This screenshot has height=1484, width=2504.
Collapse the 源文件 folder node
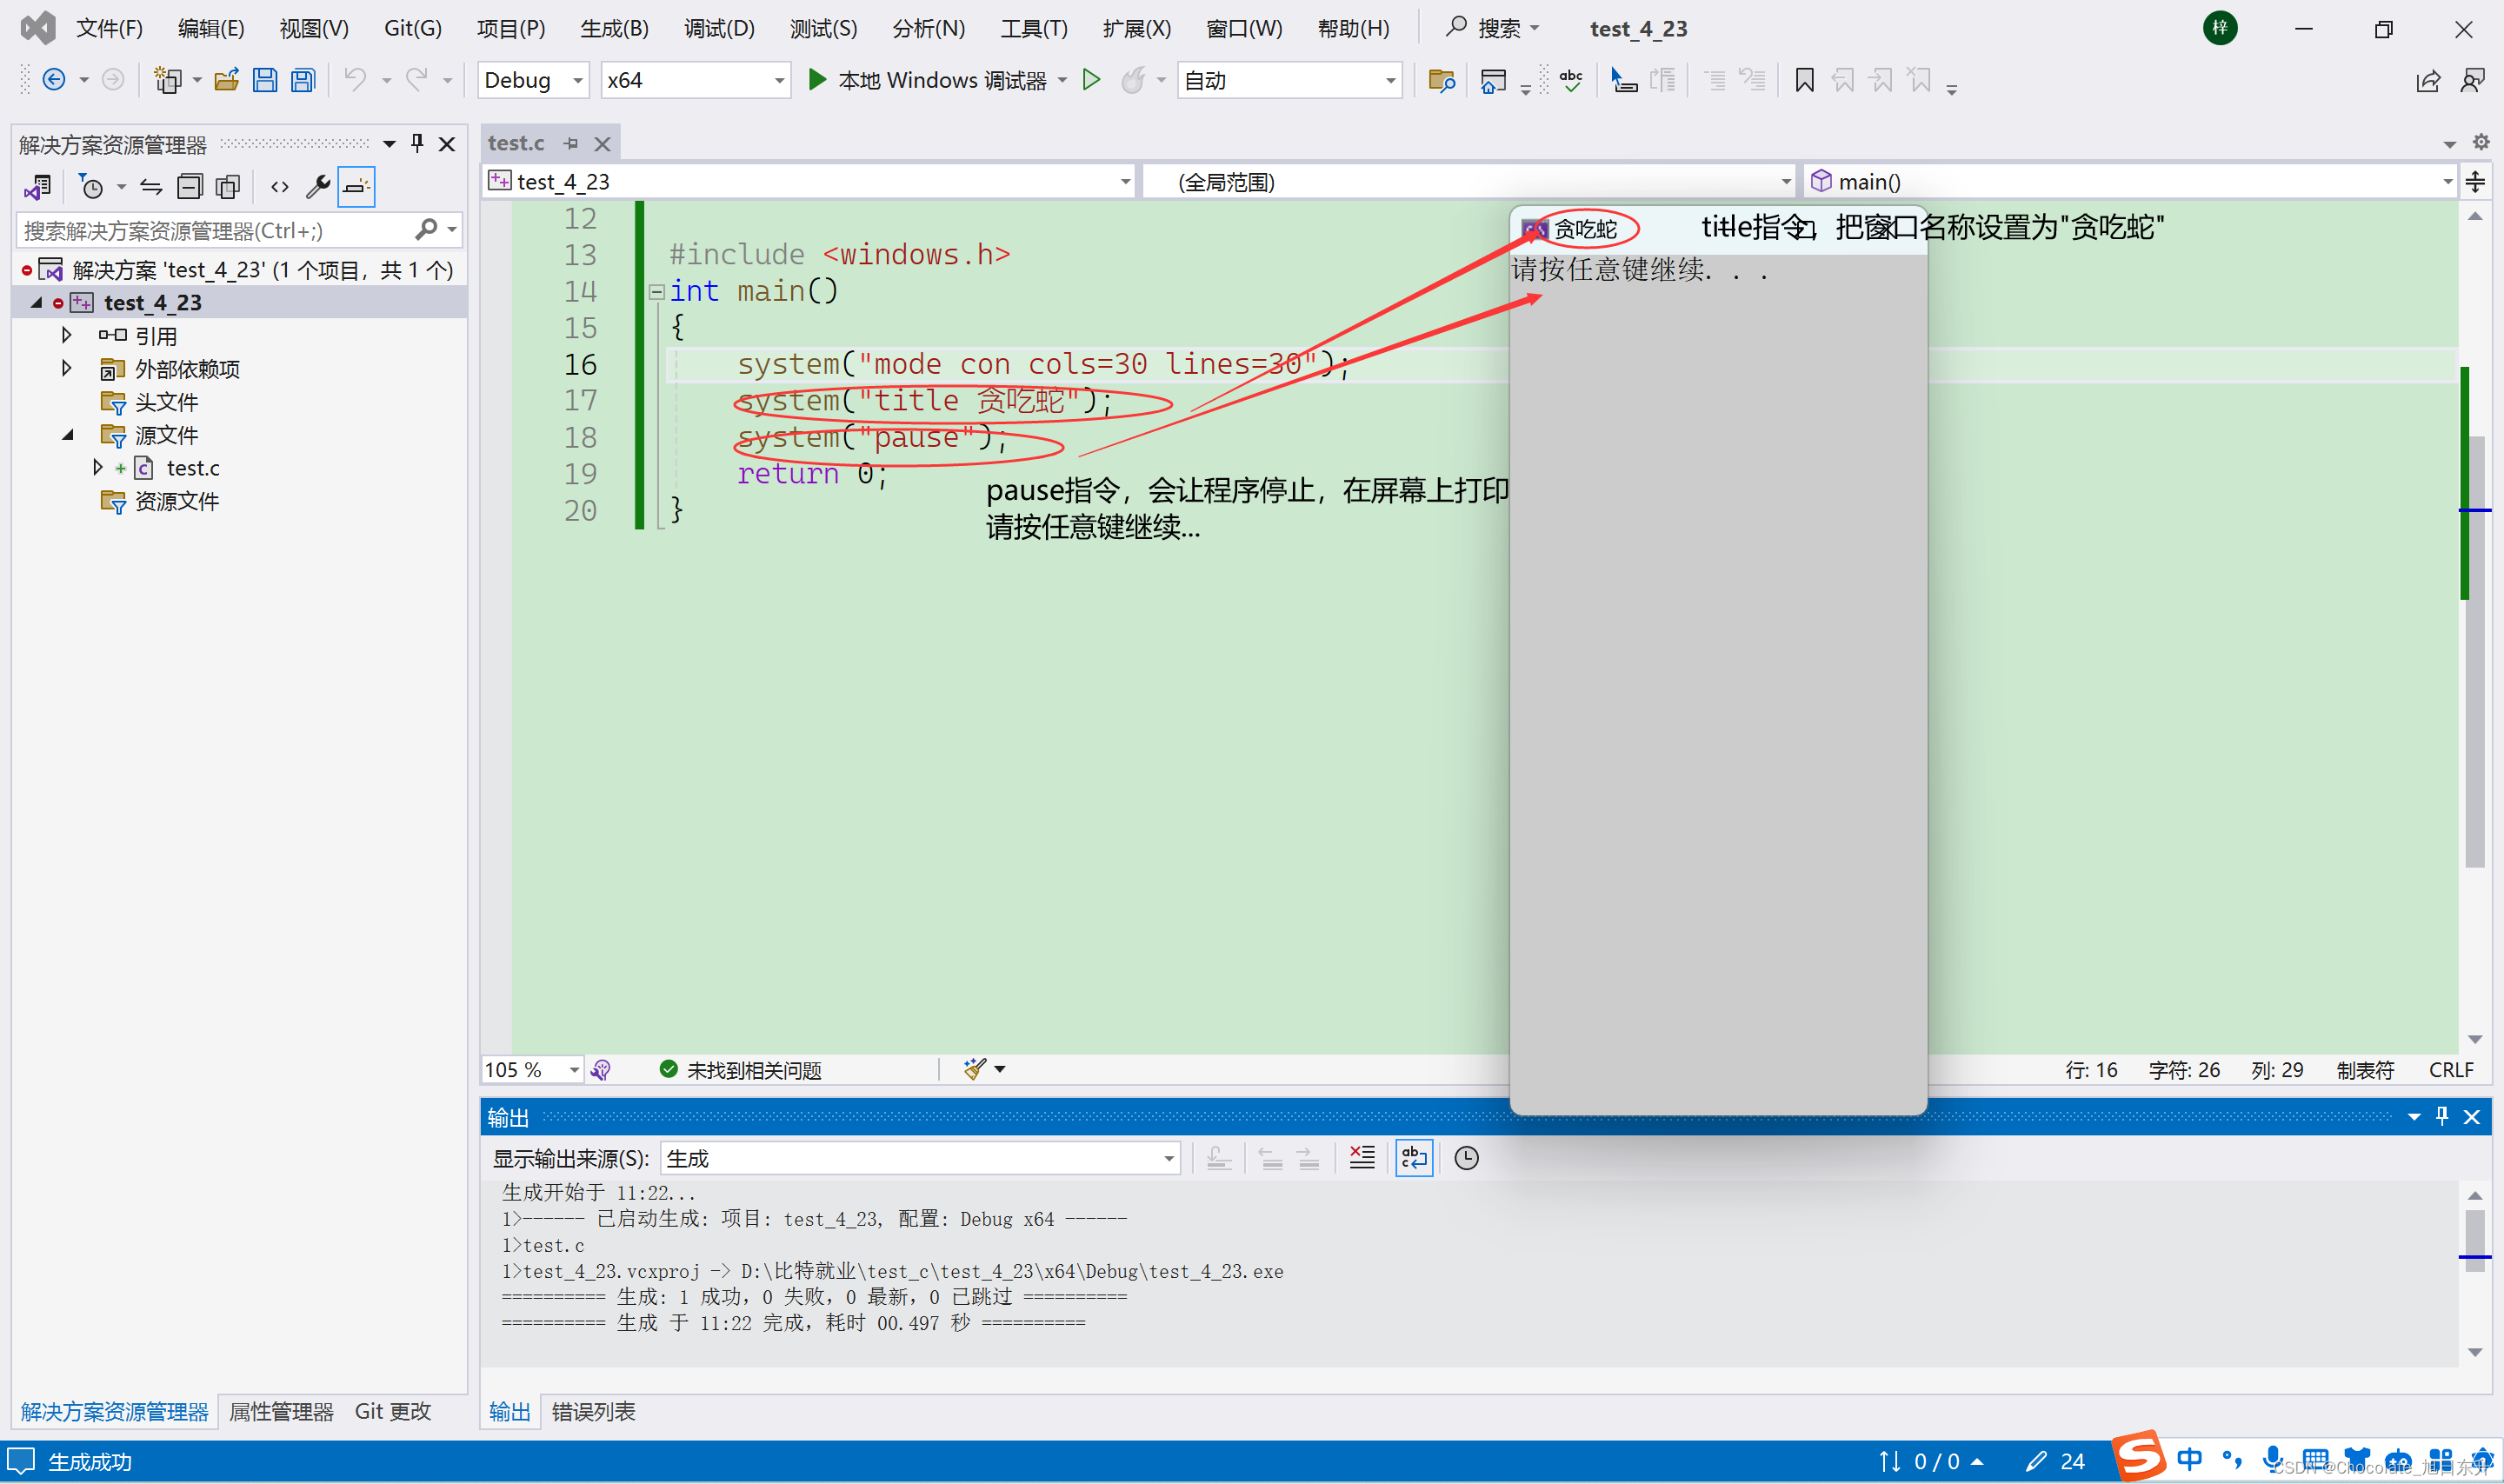(67, 434)
